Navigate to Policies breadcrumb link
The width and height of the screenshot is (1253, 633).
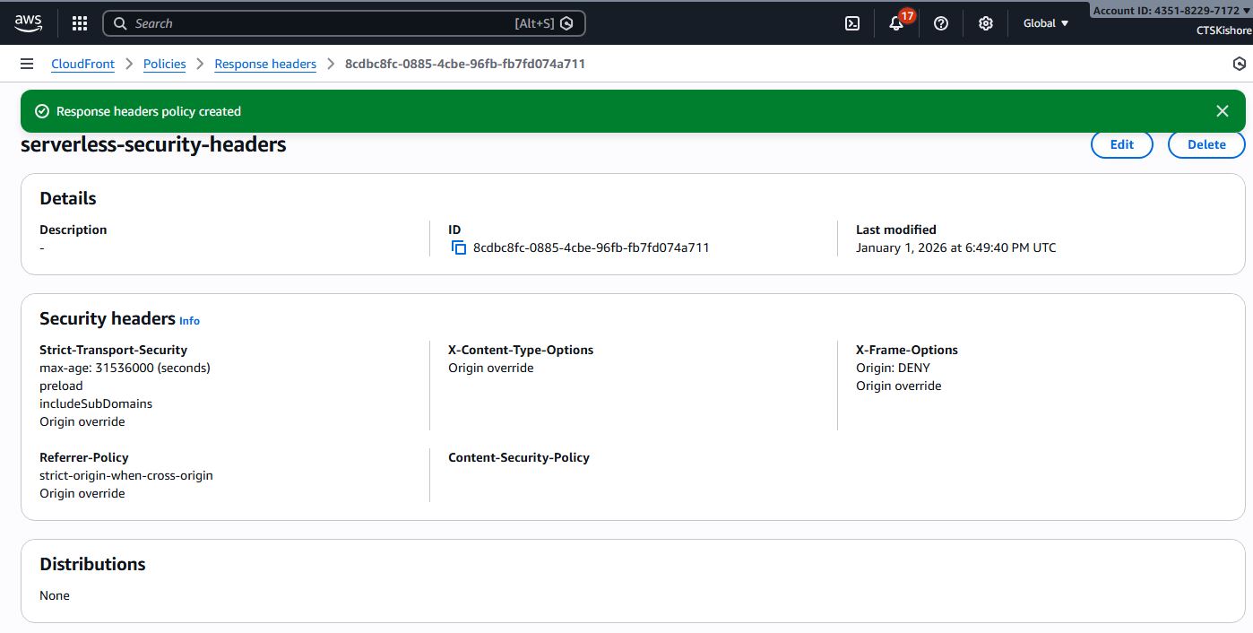point(165,64)
